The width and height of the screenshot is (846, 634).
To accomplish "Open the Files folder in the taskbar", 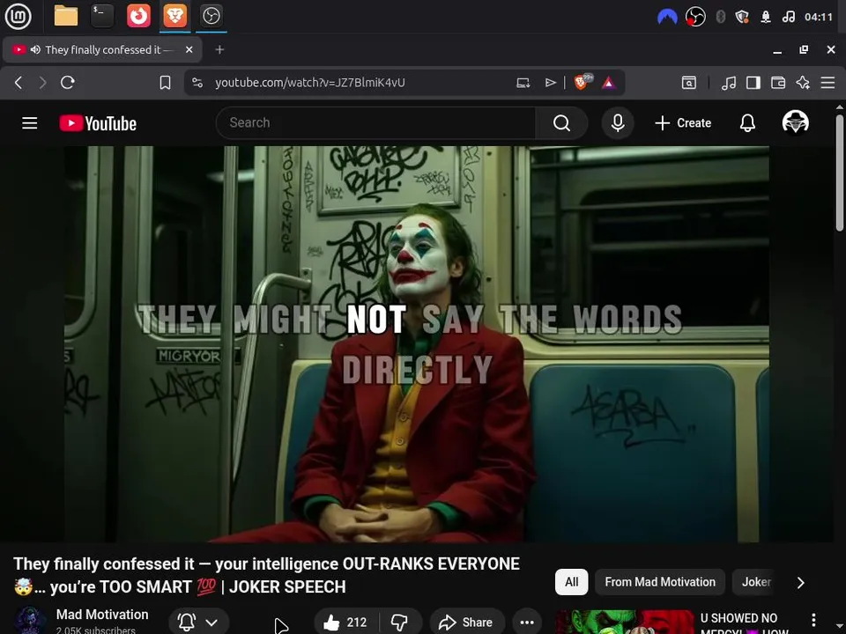I will click(x=66, y=16).
